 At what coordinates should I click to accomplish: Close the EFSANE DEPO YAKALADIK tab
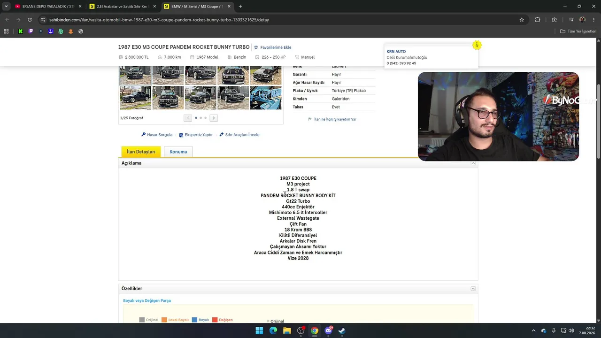coord(80,7)
